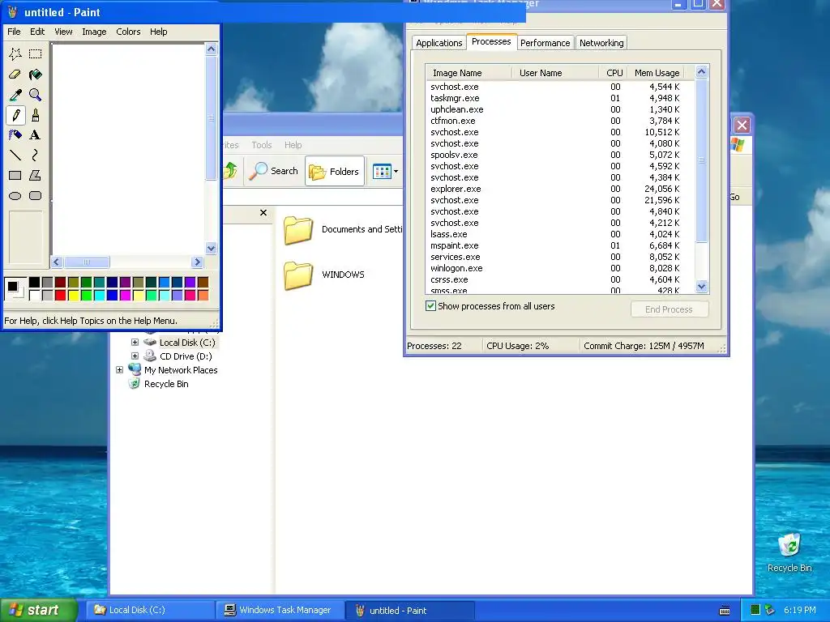830x622 pixels.
Task: Select the Pencil tool in Paint
Action: (15, 115)
